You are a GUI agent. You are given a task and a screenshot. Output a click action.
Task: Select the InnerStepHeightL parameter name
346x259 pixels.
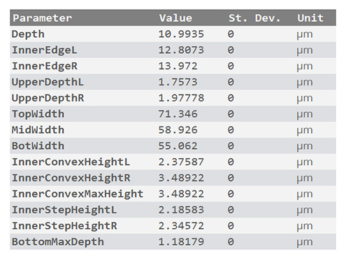point(64,210)
